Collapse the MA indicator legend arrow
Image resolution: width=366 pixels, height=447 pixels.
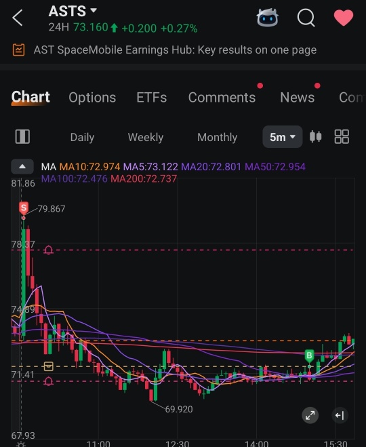coord(22,167)
